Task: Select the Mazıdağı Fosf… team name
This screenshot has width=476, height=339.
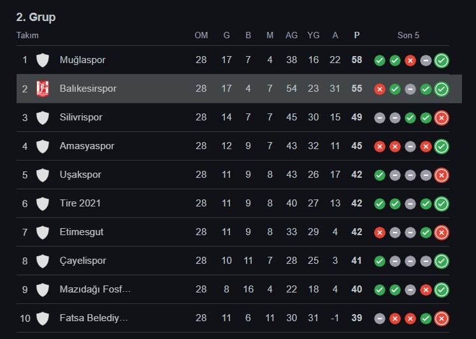Action: pos(95,289)
